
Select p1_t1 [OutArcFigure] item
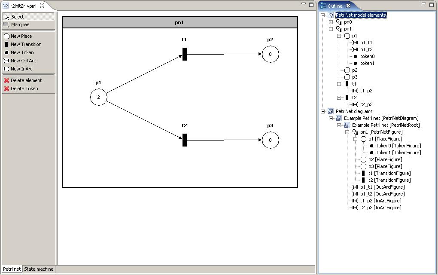382,187
